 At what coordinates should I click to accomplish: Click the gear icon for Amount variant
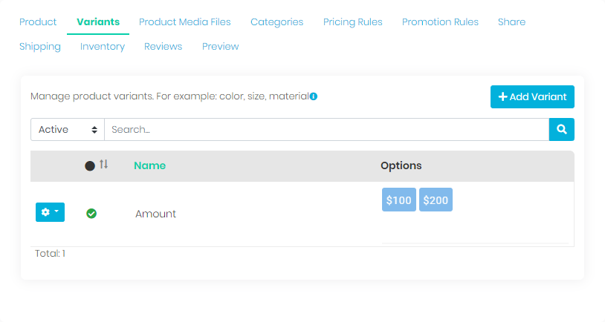click(x=50, y=212)
